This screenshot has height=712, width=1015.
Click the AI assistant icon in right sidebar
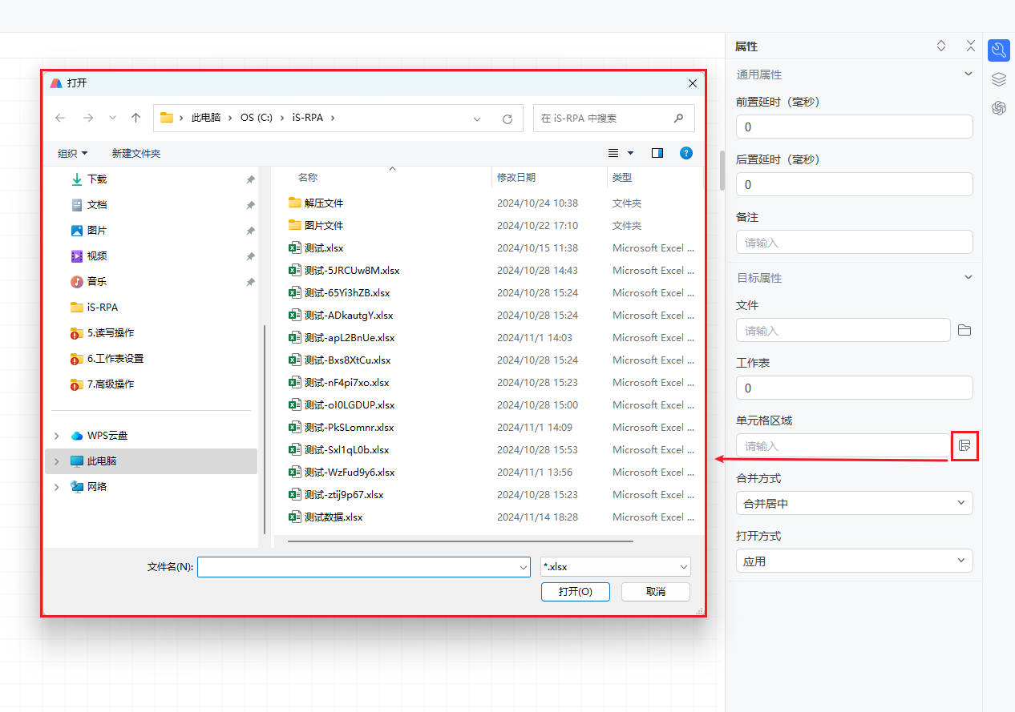(x=998, y=108)
